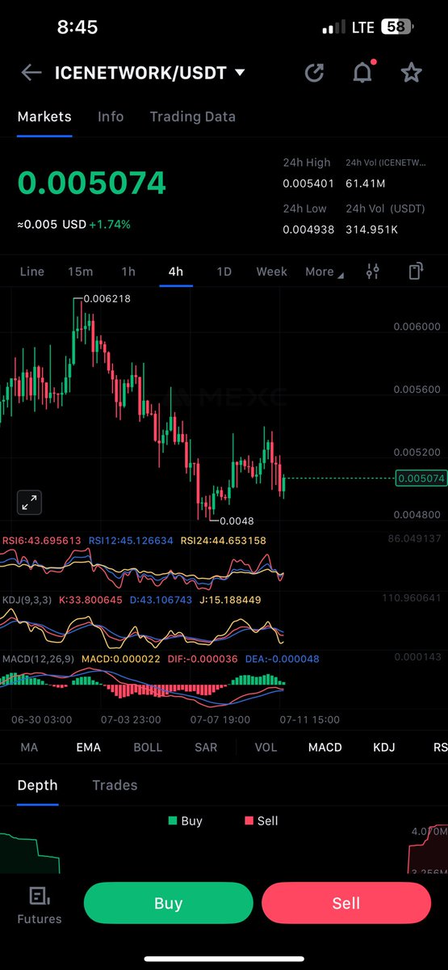Tap the 24h High value 0.005401

pyautogui.click(x=308, y=183)
